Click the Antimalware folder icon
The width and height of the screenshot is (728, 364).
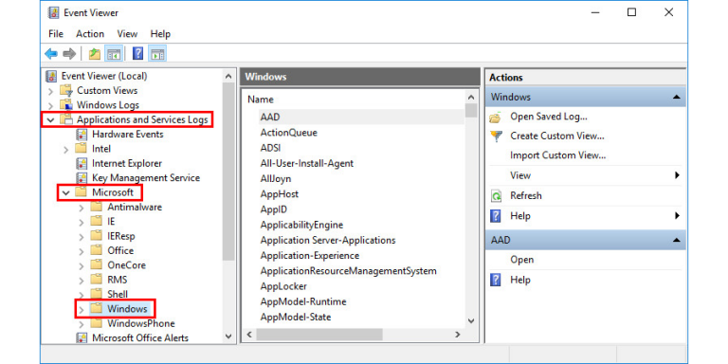point(96,207)
